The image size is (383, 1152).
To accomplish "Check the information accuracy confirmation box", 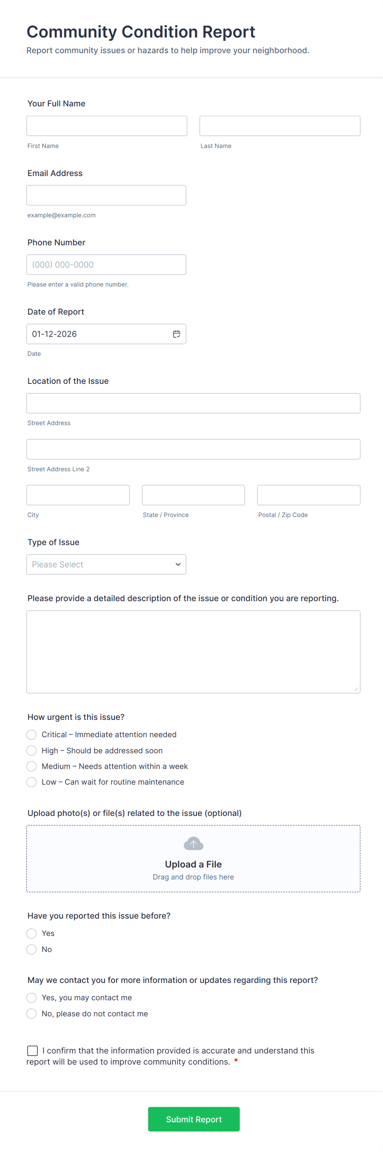I will point(32,1051).
